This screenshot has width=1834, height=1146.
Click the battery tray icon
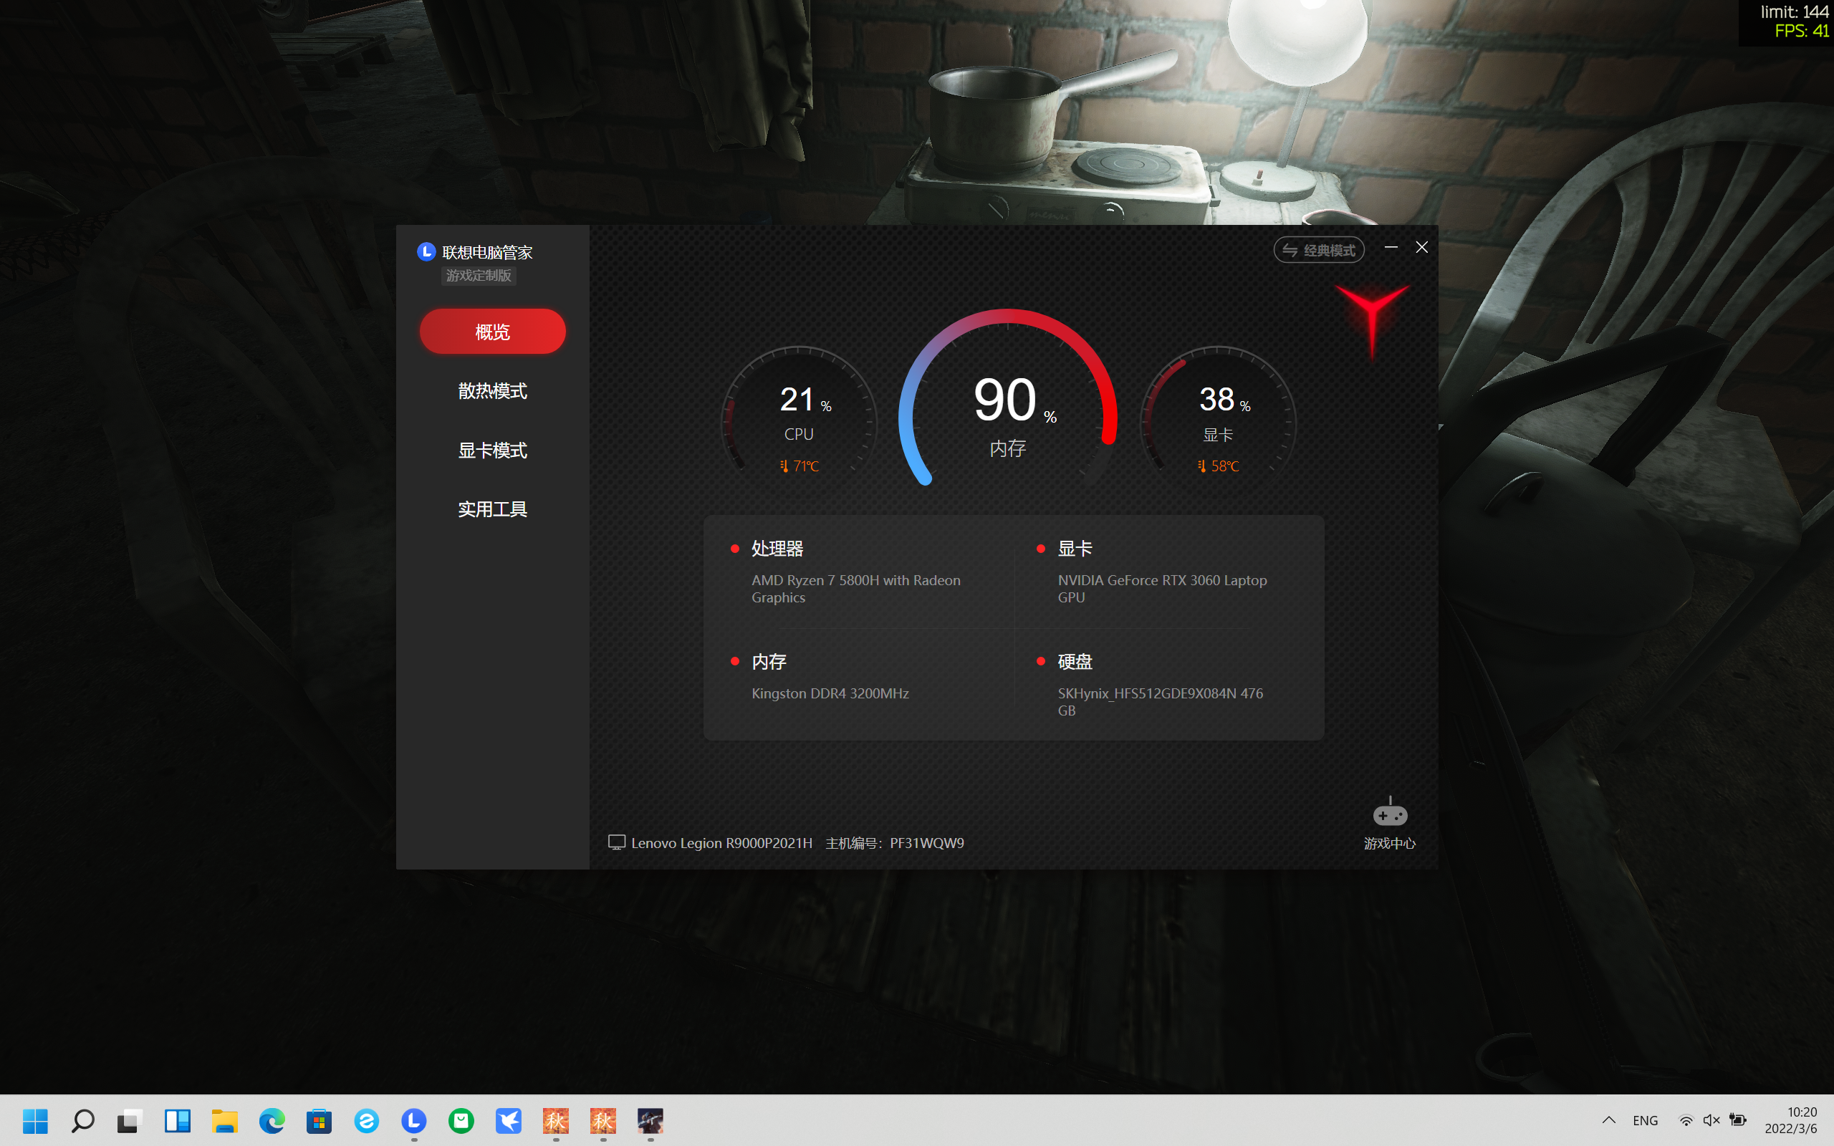click(x=1738, y=1120)
